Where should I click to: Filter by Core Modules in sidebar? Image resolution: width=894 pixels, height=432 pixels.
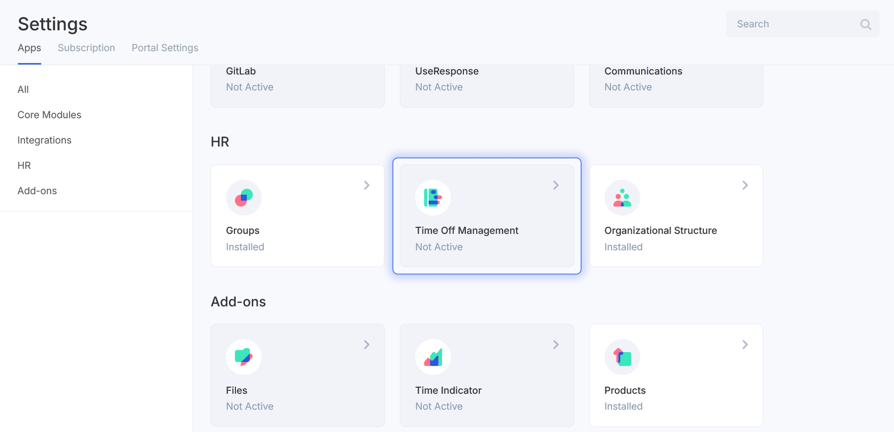(49, 115)
